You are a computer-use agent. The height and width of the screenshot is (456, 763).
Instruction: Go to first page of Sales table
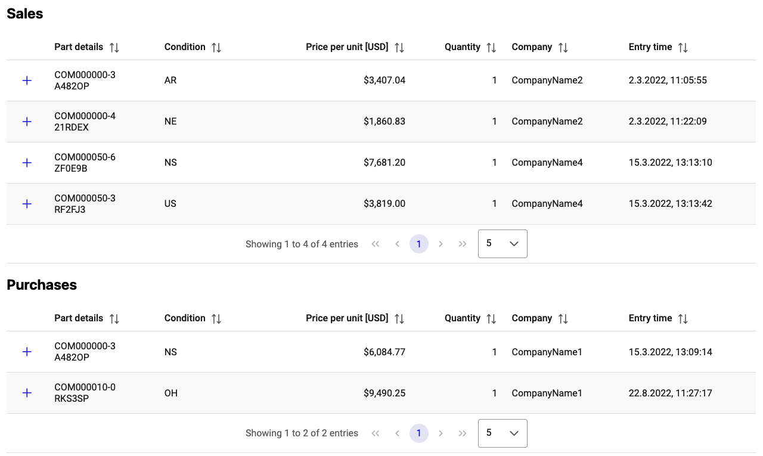[x=376, y=244]
